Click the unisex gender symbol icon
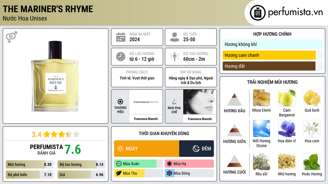This screenshot has height=184, width=328. click(x=12, y=37)
